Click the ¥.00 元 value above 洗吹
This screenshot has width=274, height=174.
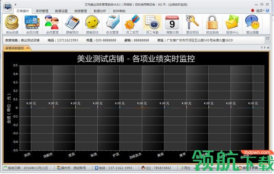coord(31,103)
